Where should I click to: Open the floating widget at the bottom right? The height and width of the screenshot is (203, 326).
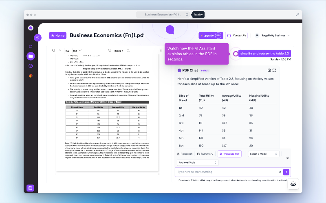[x=293, y=184]
